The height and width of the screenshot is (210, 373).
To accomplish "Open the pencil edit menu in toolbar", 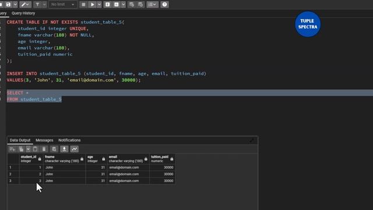I will [25, 4].
